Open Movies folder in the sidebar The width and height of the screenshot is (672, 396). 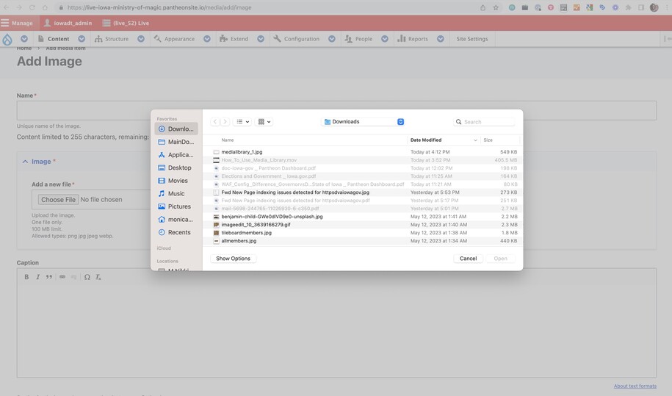(176, 181)
